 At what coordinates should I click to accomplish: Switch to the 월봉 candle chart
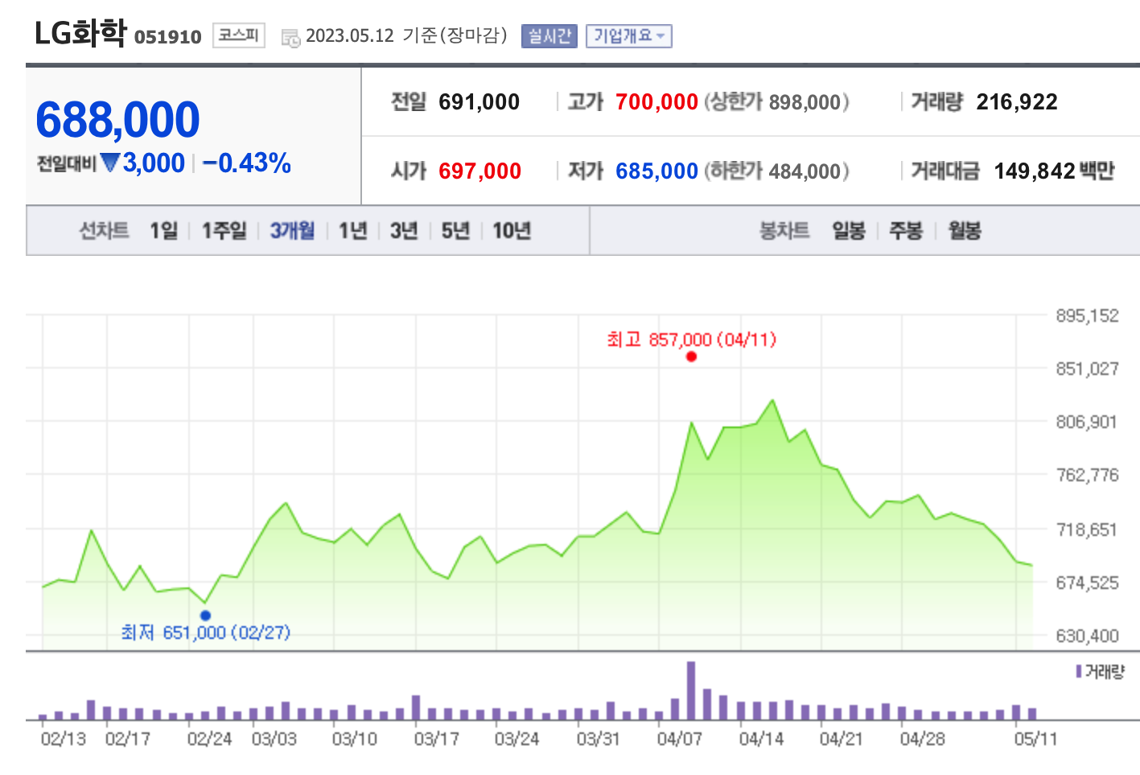tap(965, 231)
